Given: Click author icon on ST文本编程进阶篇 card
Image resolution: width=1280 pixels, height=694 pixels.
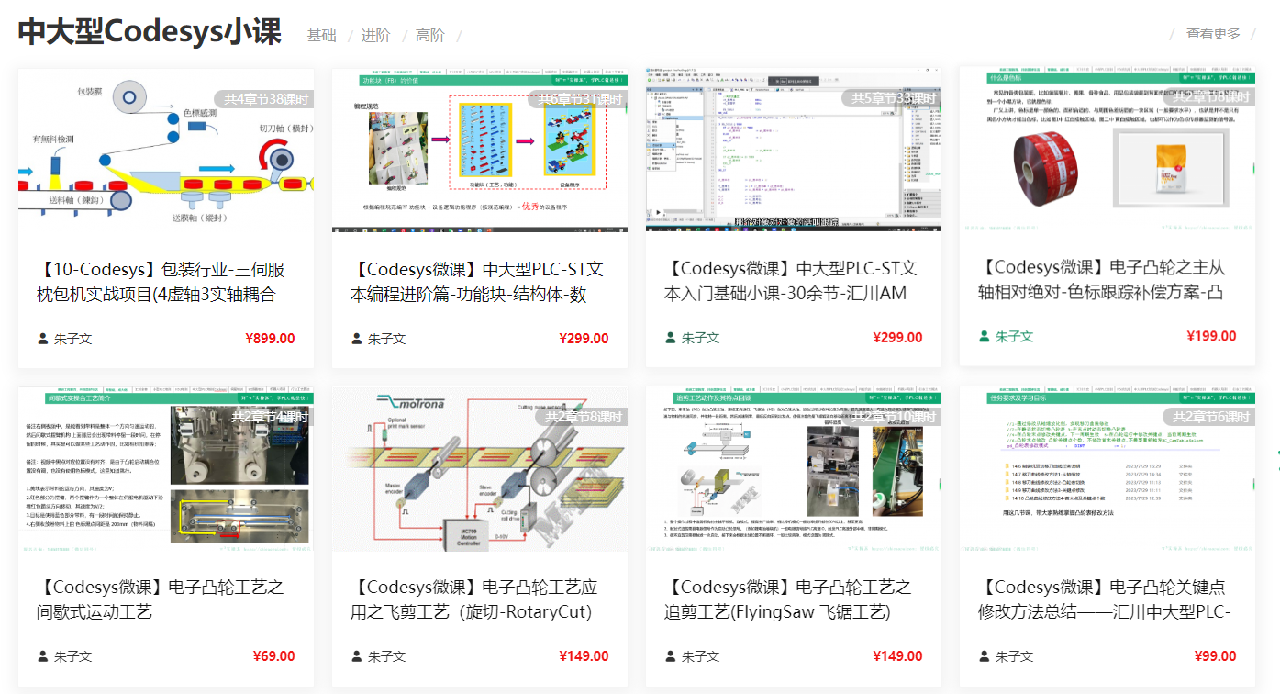Looking at the screenshot, I should point(356,338).
